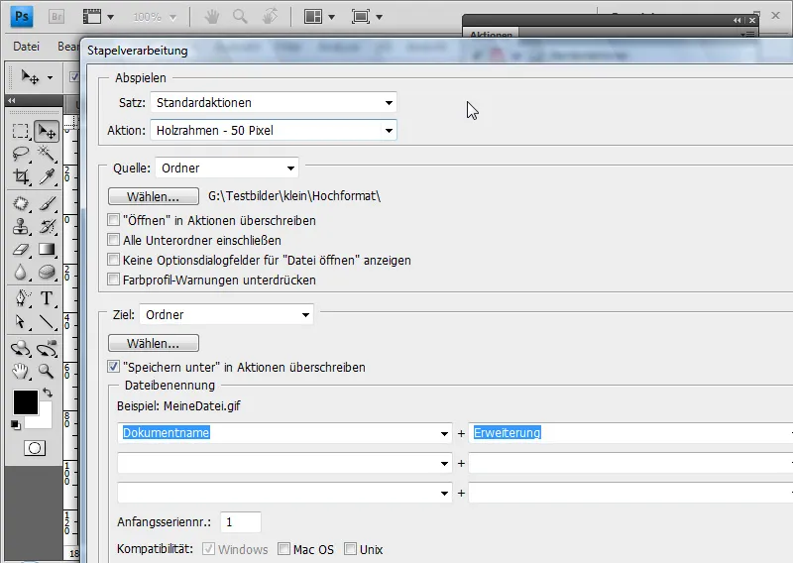793x563 pixels.
Task: Click Wählen button under Quelle
Action: point(154,196)
